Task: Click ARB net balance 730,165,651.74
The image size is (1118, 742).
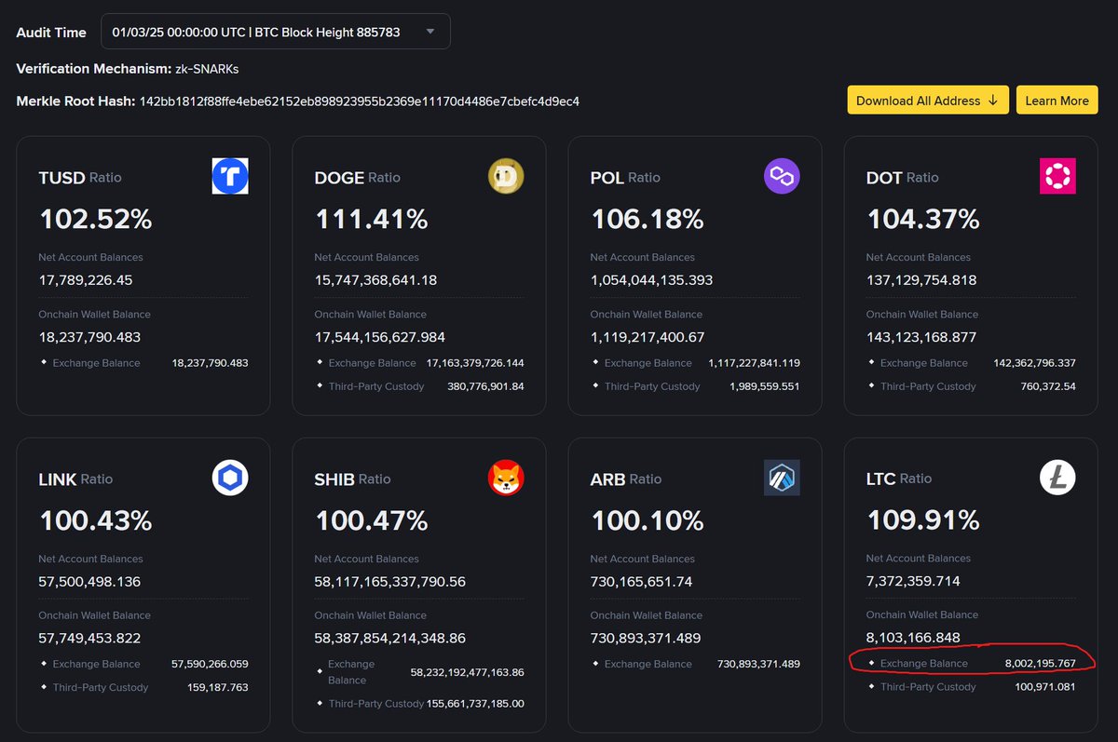Action: (642, 582)
